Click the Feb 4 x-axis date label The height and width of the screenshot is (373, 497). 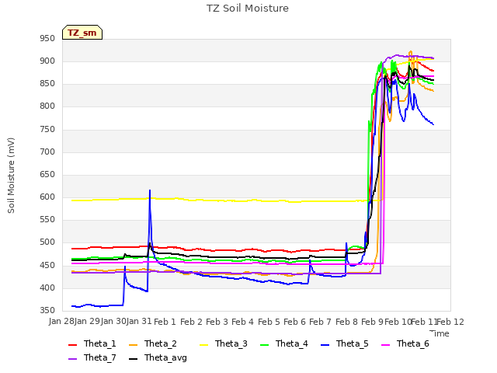242,322
